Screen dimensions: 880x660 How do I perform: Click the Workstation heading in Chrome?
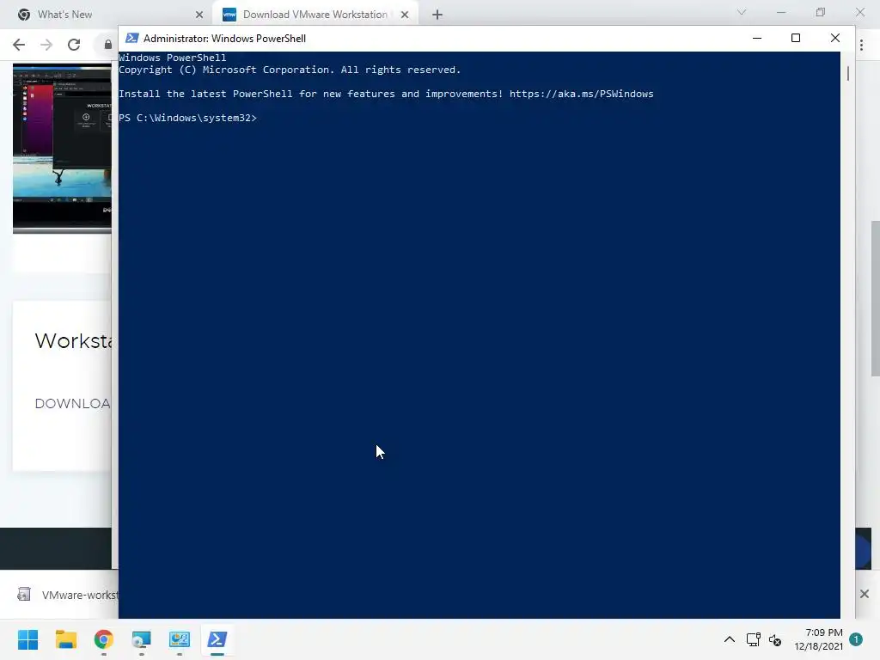click(x=74, y=340)
